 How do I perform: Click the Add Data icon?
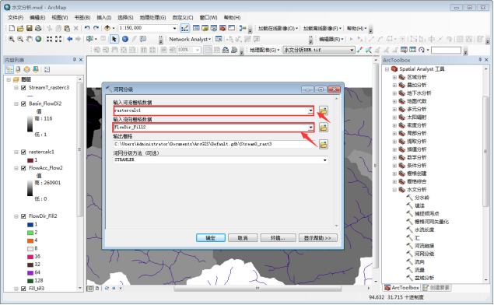[107, 28]
